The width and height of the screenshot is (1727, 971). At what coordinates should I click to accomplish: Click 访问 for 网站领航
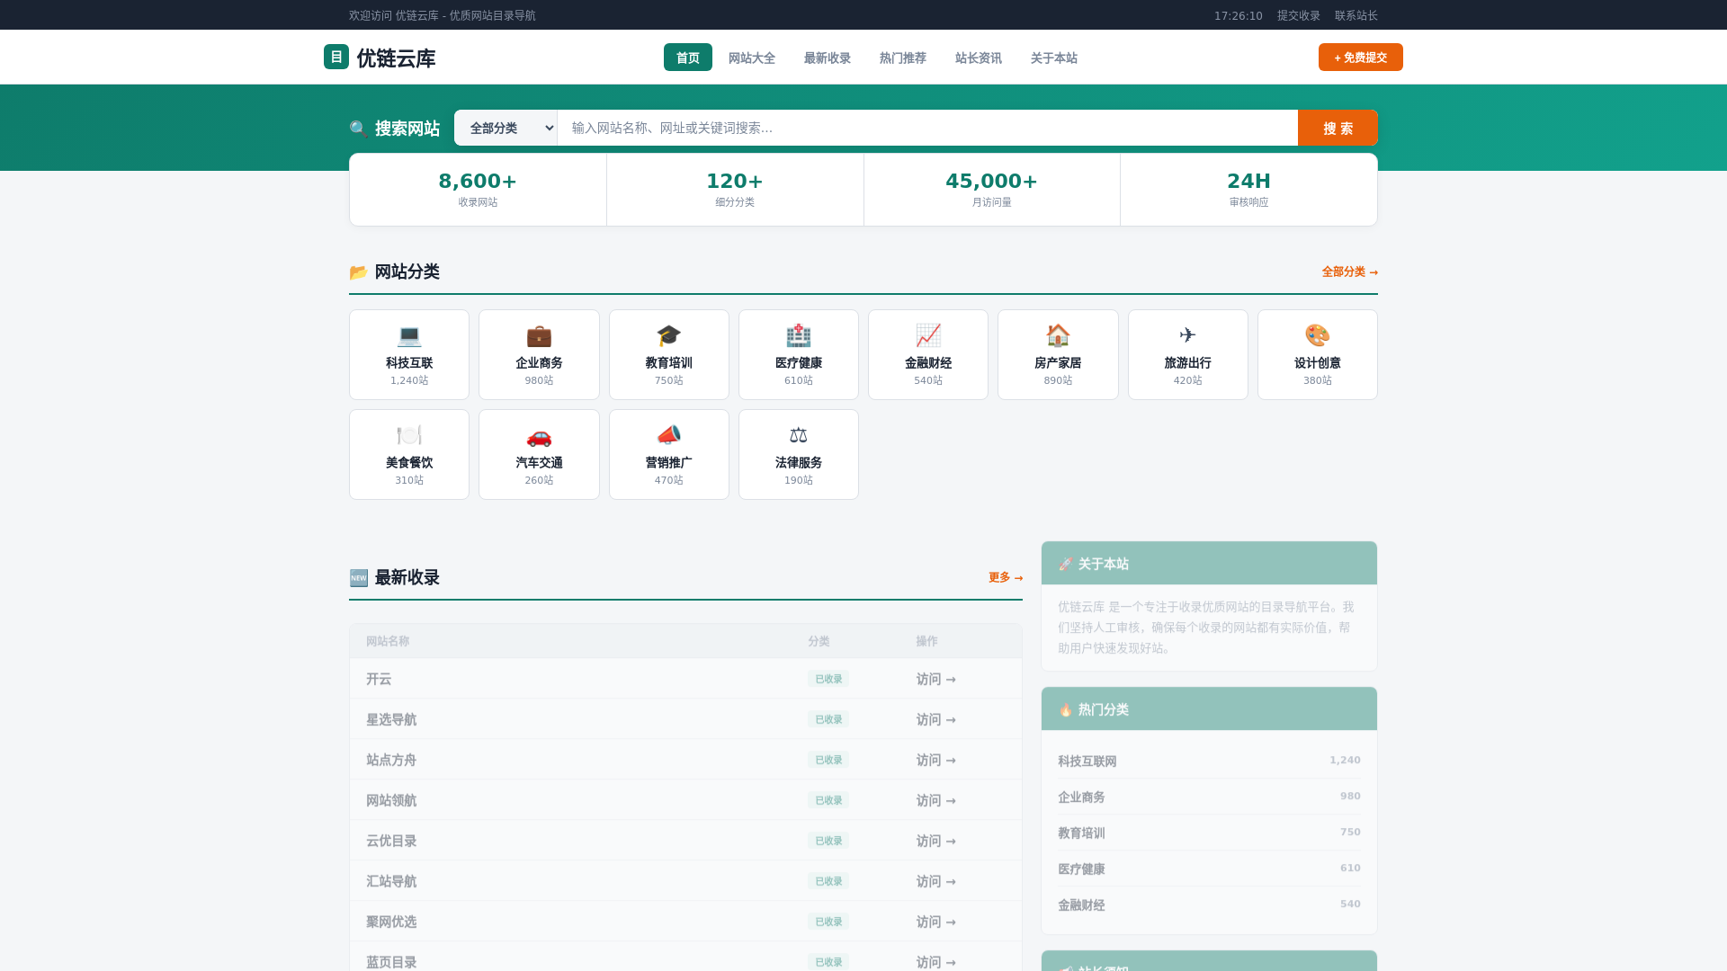(x=935, y=800)
